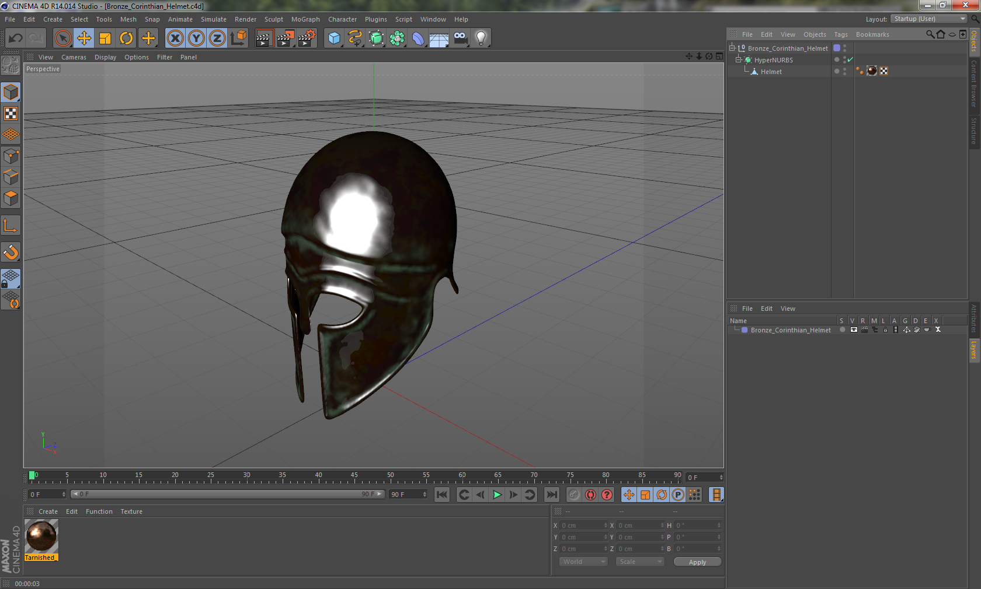Image resolution: width=981 pixels, height=589 pixels.
Task: Toggle layer Solo dot for Bronze_Corinthian_Helmet
Action: pyautogui.click(x=842, y=329)
